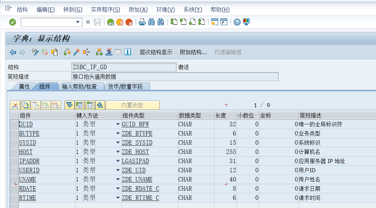The width and height of the screenshot is (376, 208).
Task: Go to Next Page icon
Action: coord(192,22)
